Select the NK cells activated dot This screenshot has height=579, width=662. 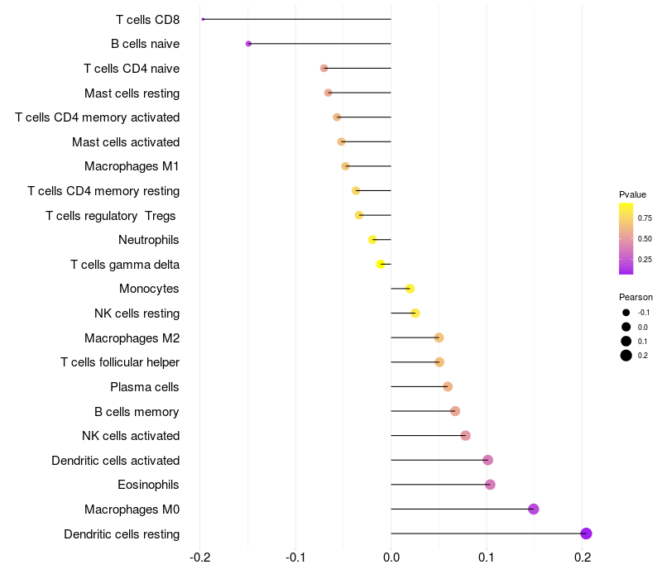coord(465,435)
